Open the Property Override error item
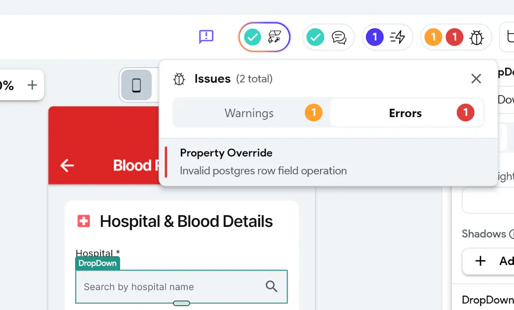 [328, 162]
